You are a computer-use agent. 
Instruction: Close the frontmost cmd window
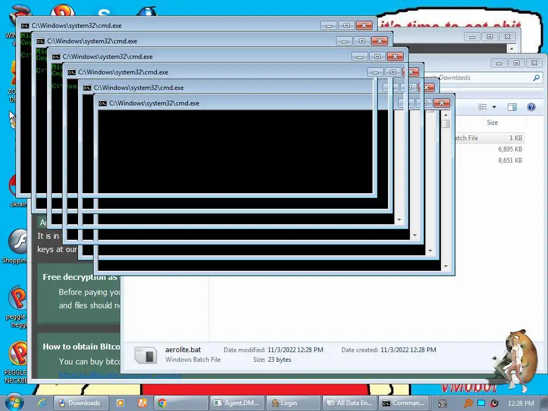pyautogui.click(x=442, y=103)
